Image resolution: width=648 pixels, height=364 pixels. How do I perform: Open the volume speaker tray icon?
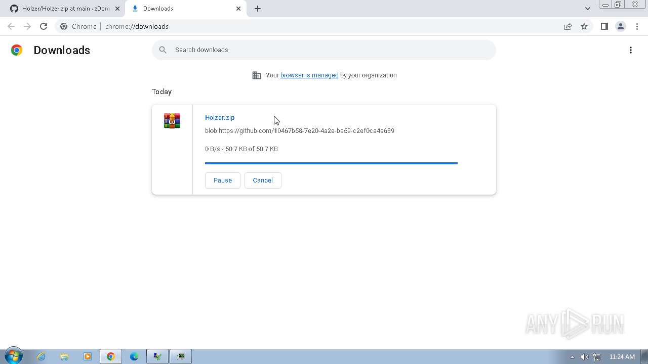click(585, 357)
